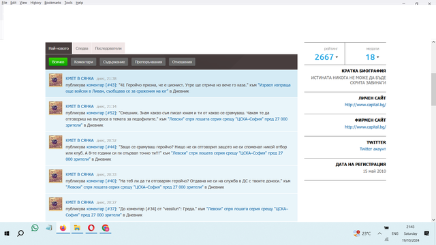Viewport: 436px width, 245px height.
Task: Switch to Opera browser in taskbar
Action: [91, 228]
